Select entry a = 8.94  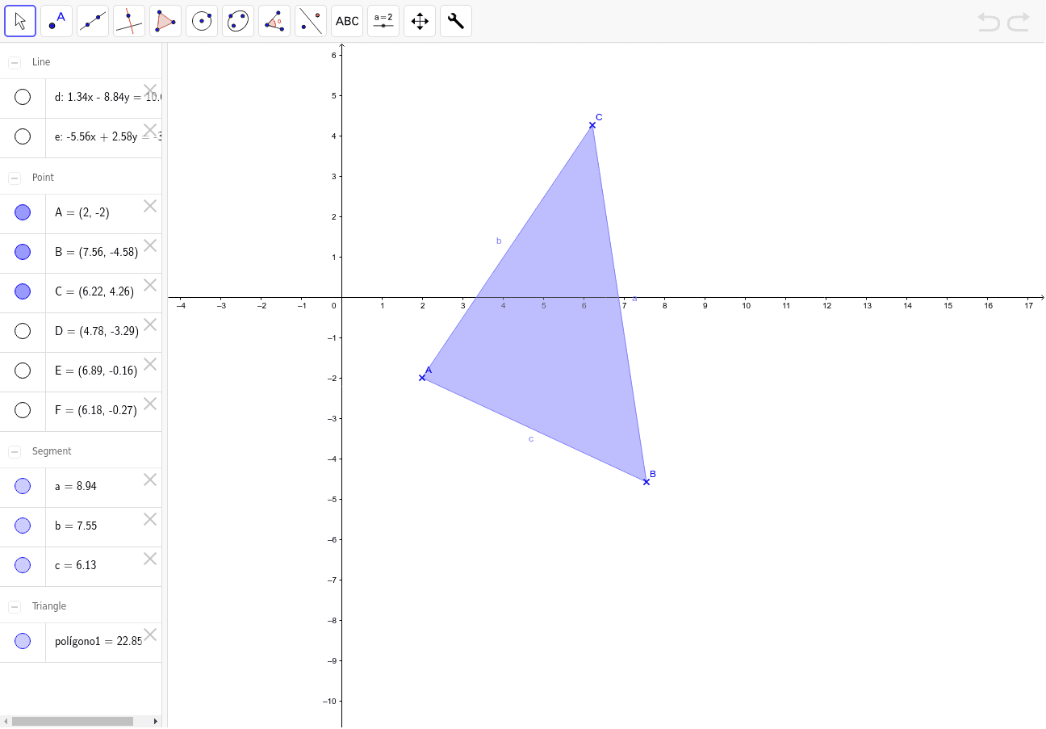click(x=76, y=486)
